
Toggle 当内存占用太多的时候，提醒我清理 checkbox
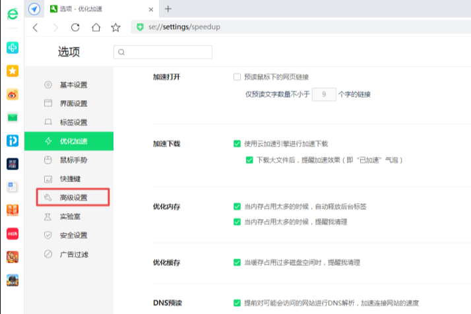(237, 222)
